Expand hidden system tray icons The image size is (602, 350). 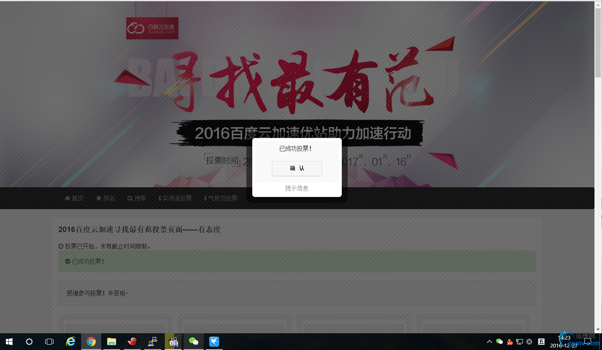pyautogui.click(x=489, y=342)
